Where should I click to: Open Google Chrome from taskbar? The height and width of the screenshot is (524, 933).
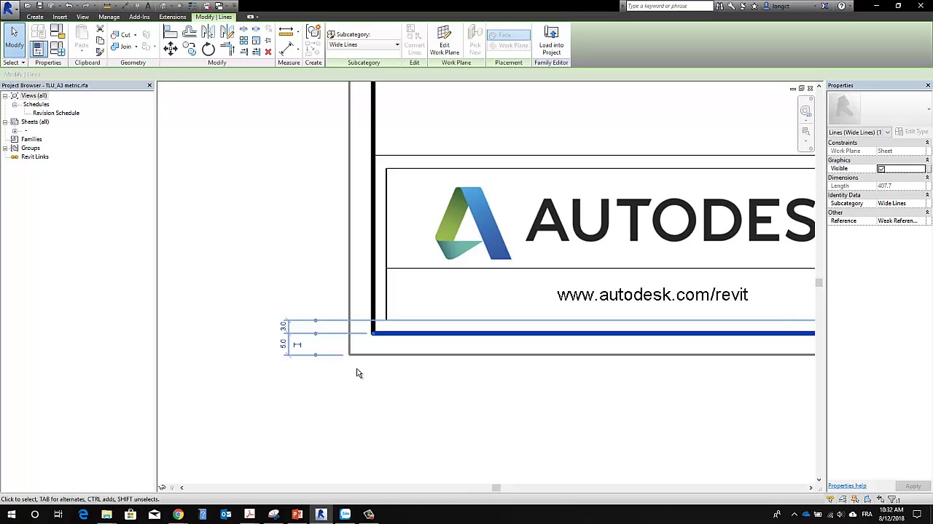pyautogui.click(x=178, y=515)
